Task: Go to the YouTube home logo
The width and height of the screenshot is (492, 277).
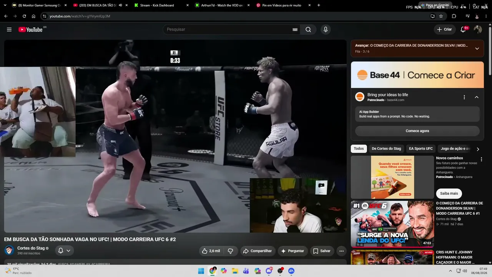Action: pyautogui.click(x=30, y=30)
